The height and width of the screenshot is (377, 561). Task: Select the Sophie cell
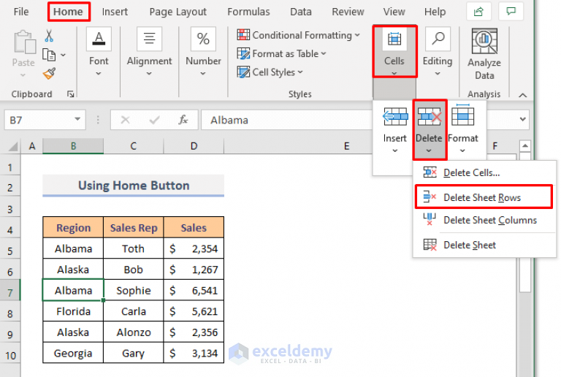tap(134, 291)
